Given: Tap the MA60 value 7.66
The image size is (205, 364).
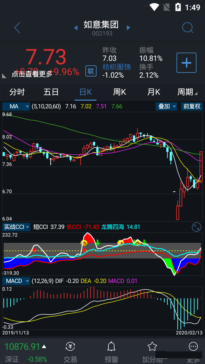Looking at the screenshot, I should pyautogui.click(x=117, y=106).
